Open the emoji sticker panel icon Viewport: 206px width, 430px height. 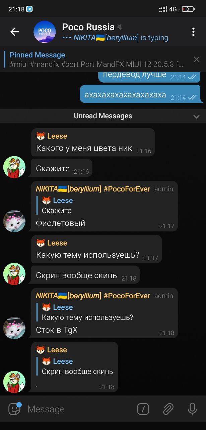tap(15, 409)
